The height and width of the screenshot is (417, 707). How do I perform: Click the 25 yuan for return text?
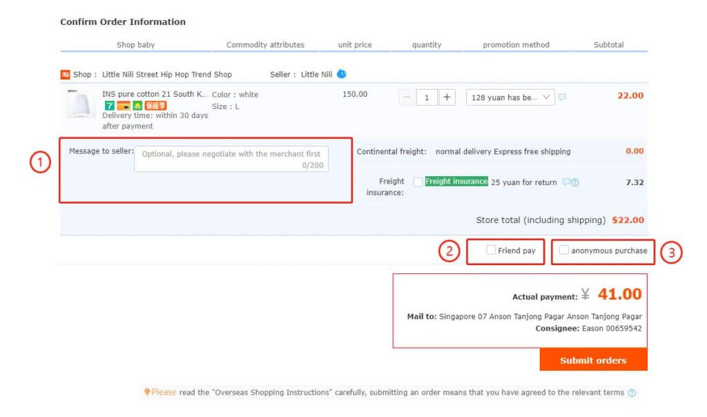524,182
